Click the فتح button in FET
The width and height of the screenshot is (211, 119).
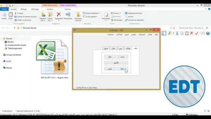[x=110, y=57]
